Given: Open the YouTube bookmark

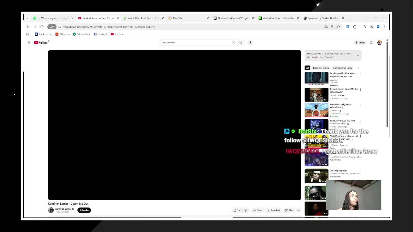Looking at the screenshot, I should tap(117, 34).
